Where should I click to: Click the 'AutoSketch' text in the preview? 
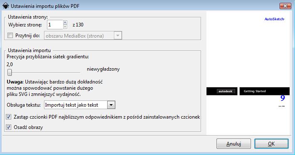pyautogui.click(x=275, y=19)
